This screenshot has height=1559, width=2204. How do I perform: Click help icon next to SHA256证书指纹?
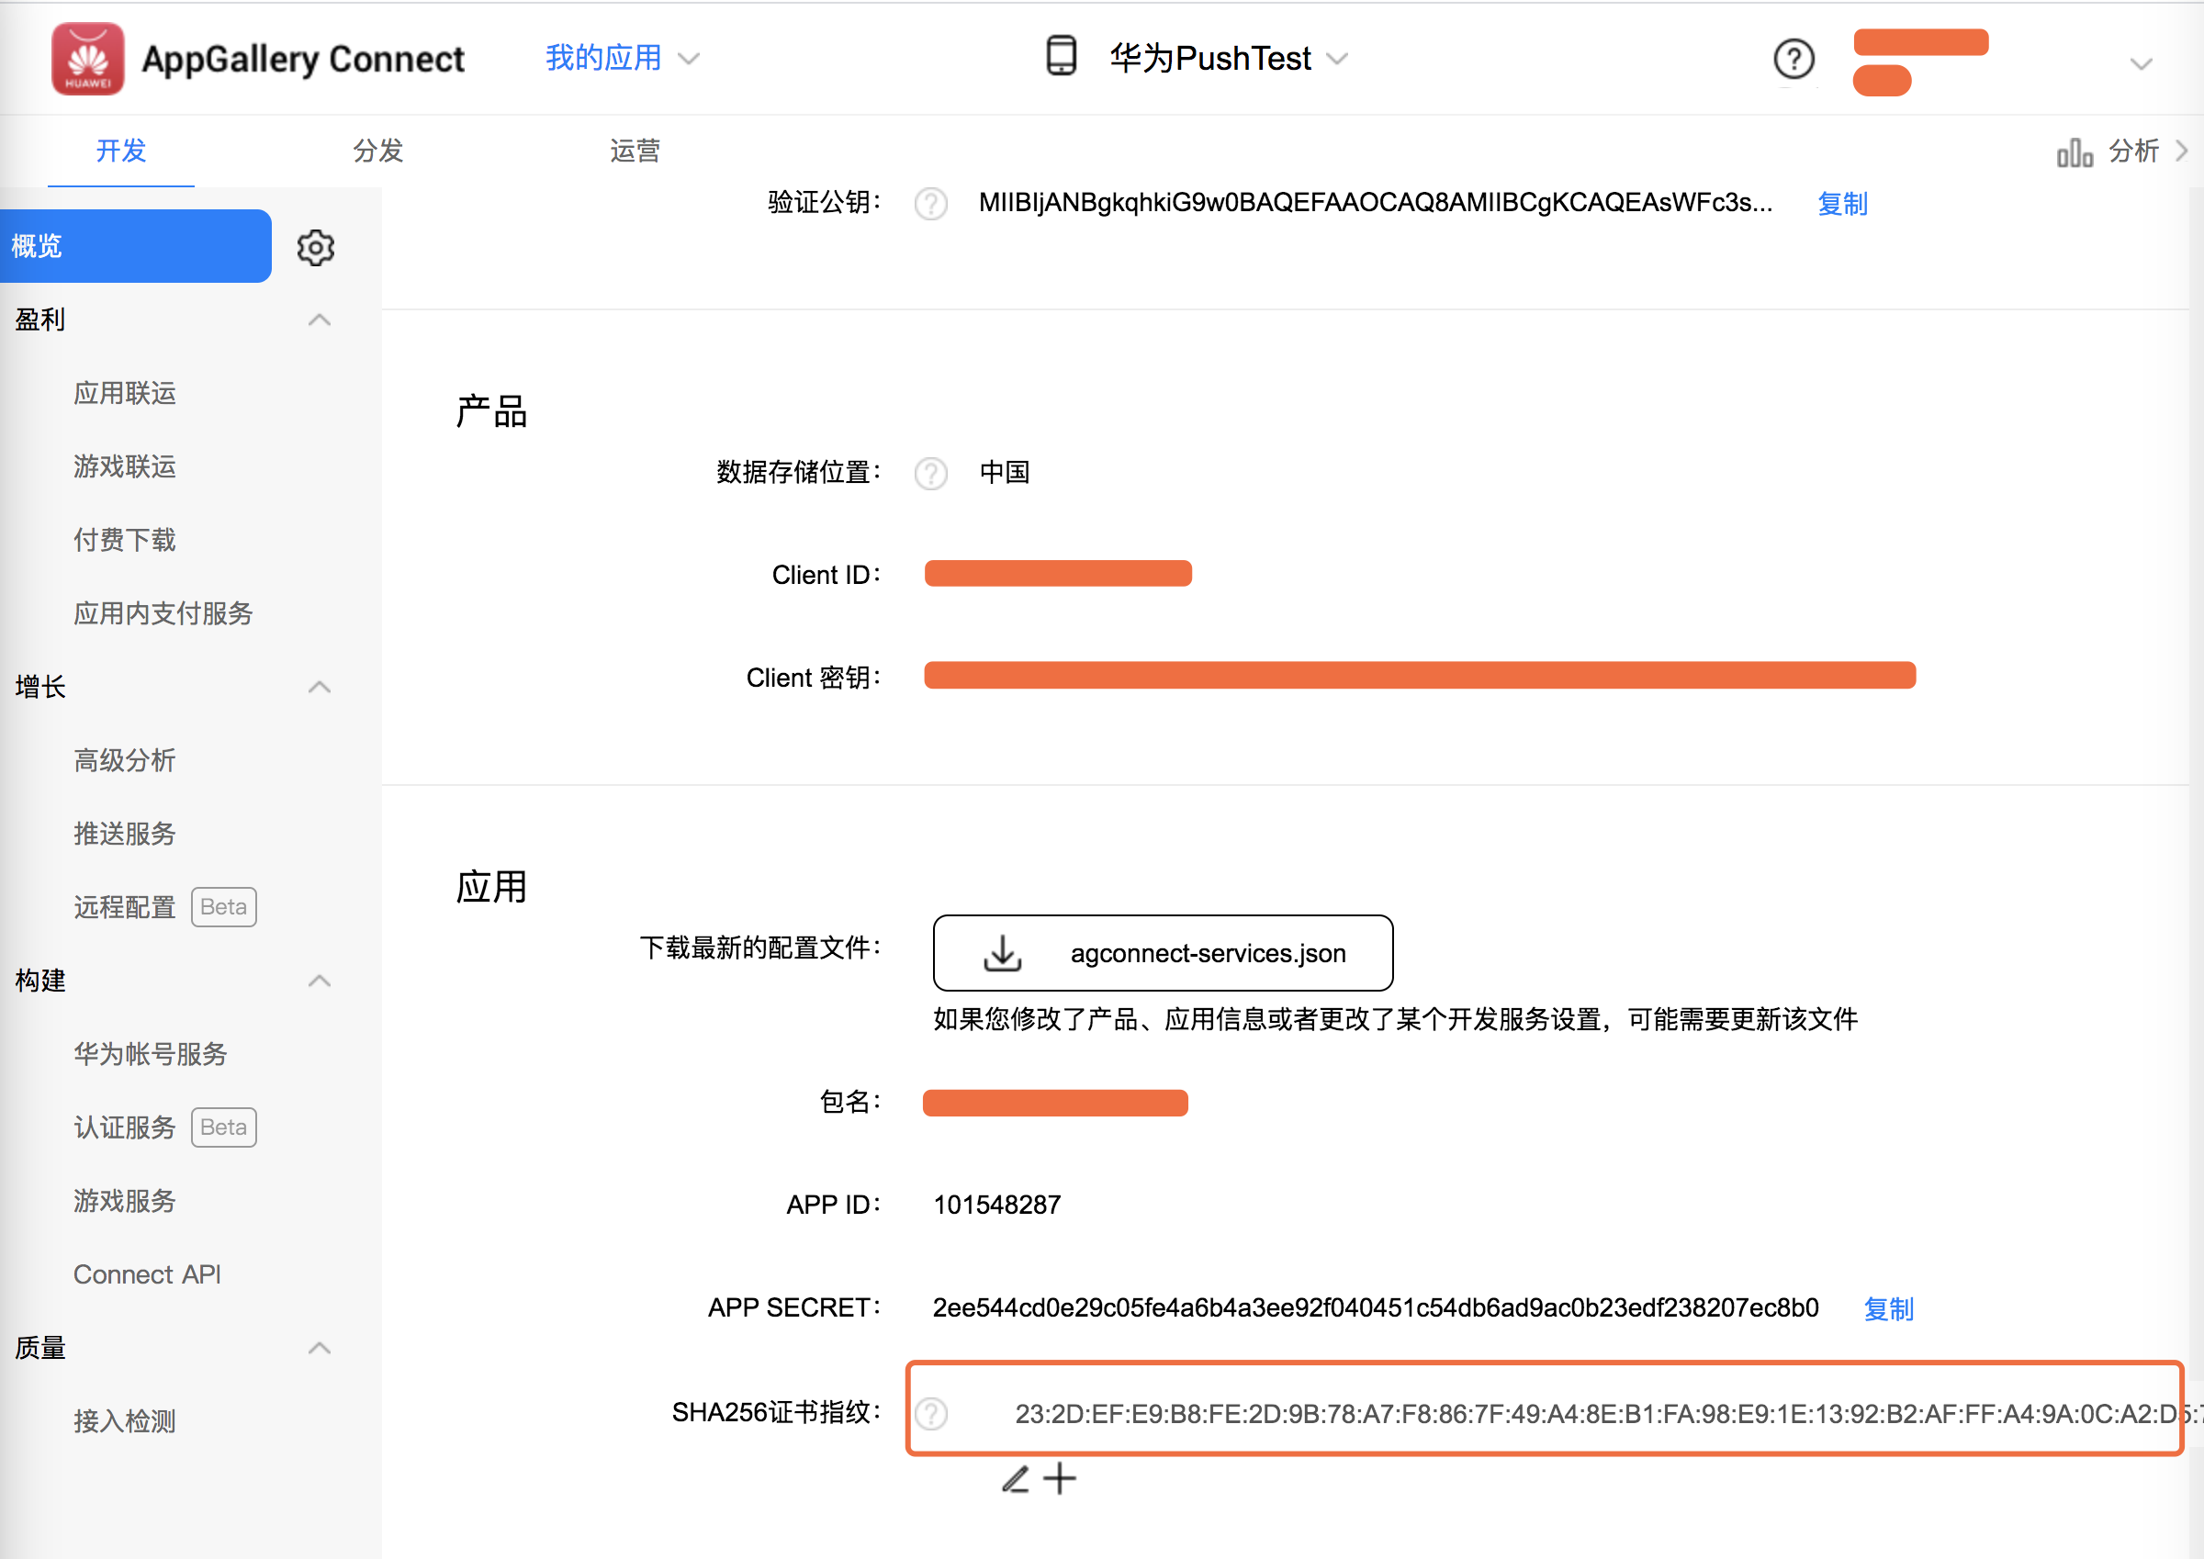click(930, 1413)
